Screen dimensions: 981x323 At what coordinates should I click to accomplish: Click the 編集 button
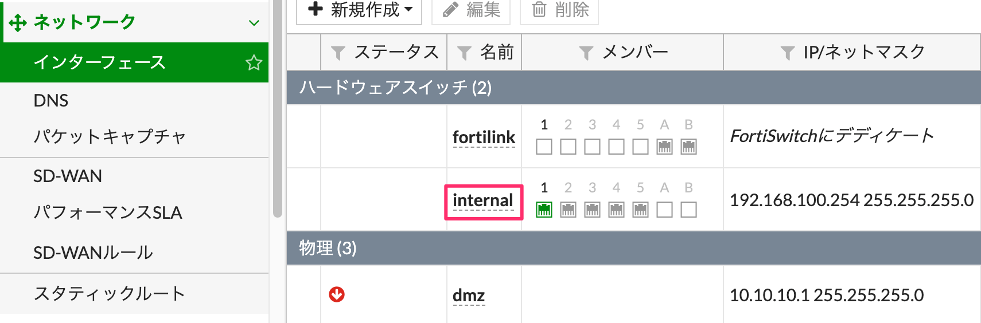[471, 10]
